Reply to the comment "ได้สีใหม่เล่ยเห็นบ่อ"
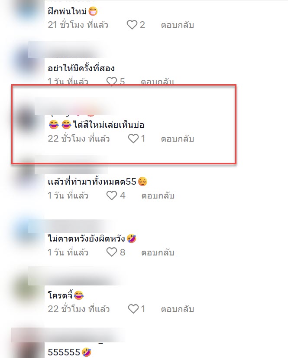This screenshot has height=358, width=288. pyautogui.click(x=178, y=139)
